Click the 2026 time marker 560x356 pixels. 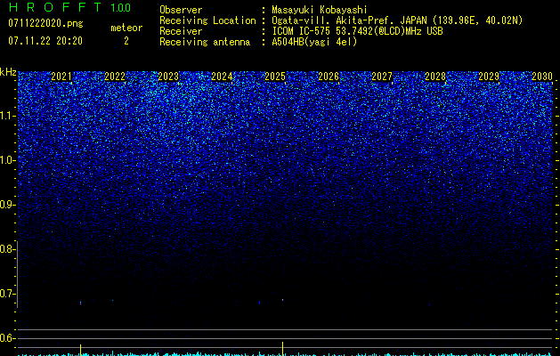pos(329,77)
